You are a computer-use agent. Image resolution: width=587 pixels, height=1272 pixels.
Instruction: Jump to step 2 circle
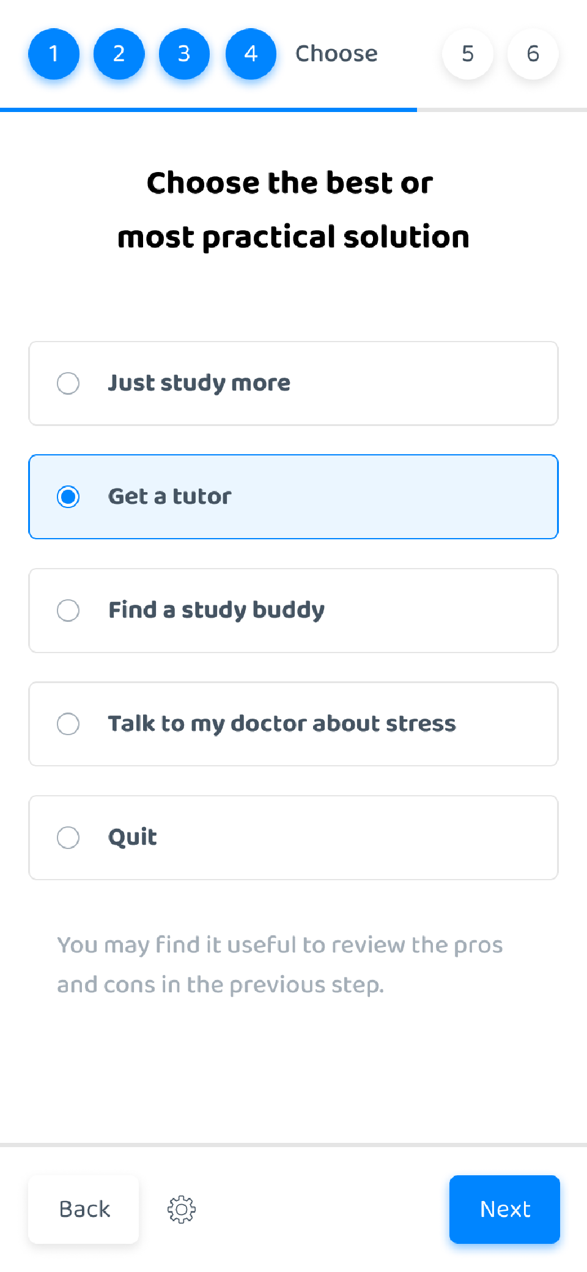[119, 54]
